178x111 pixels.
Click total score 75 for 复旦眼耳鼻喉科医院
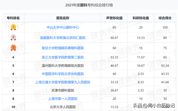(165, 48)
